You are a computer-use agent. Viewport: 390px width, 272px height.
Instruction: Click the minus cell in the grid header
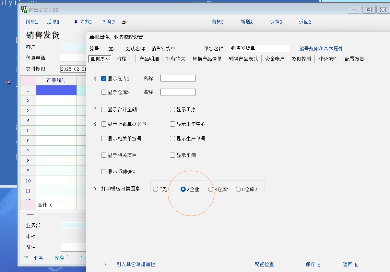point(28,80)
